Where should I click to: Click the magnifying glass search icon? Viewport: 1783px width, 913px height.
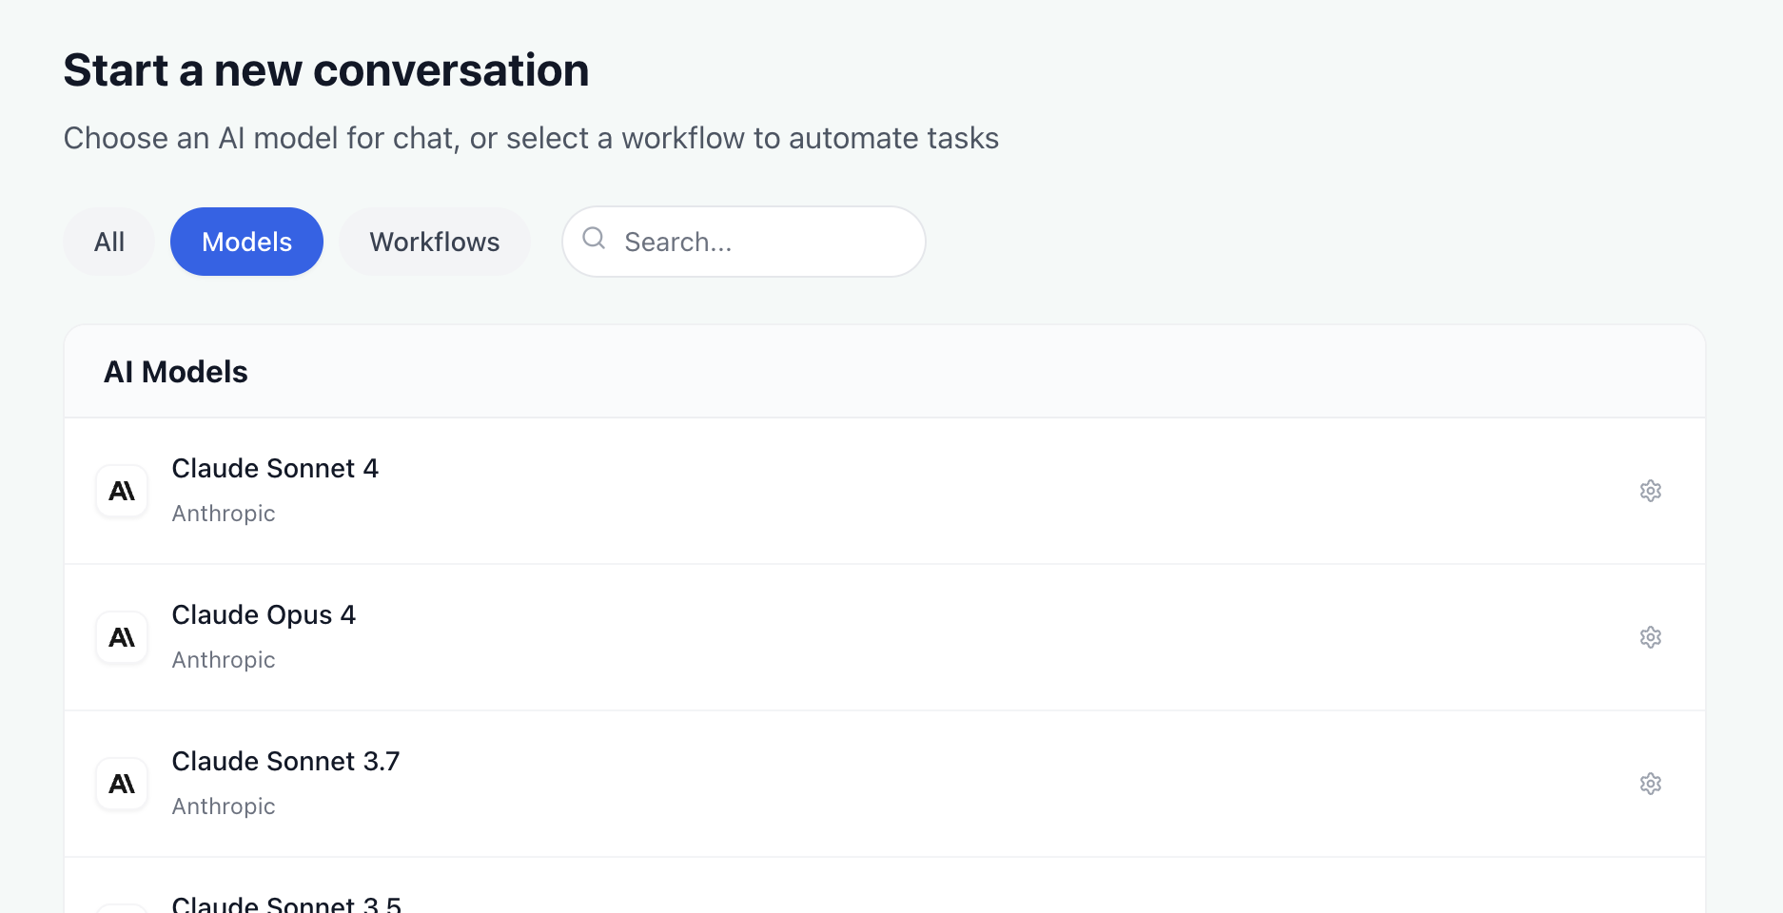pos(594,241)
